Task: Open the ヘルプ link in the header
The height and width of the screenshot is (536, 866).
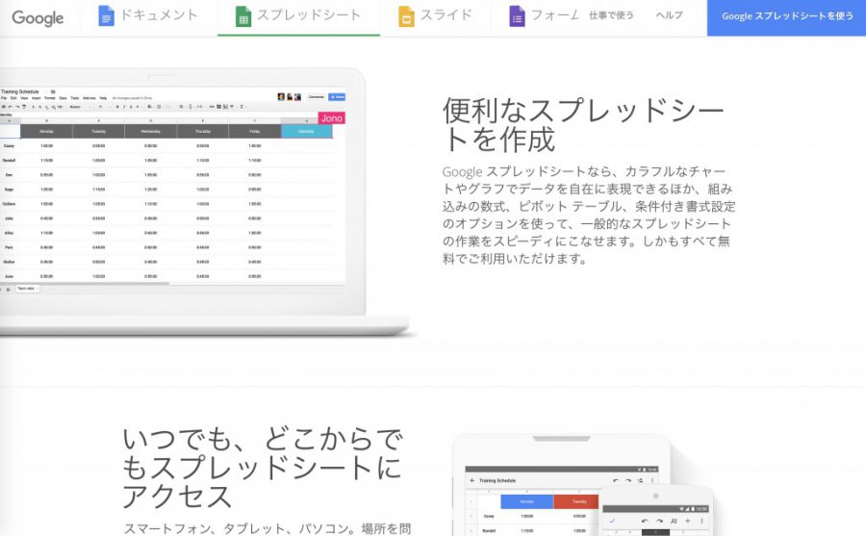Action: (x=670, y=15)
